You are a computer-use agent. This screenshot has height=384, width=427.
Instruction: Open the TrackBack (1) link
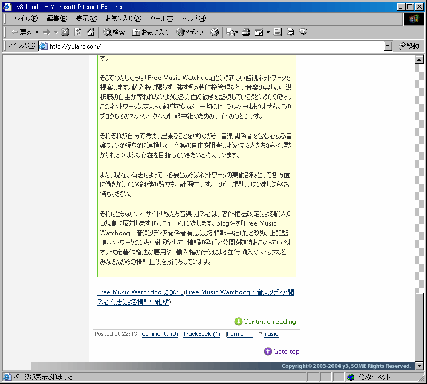tap(202, 334)
